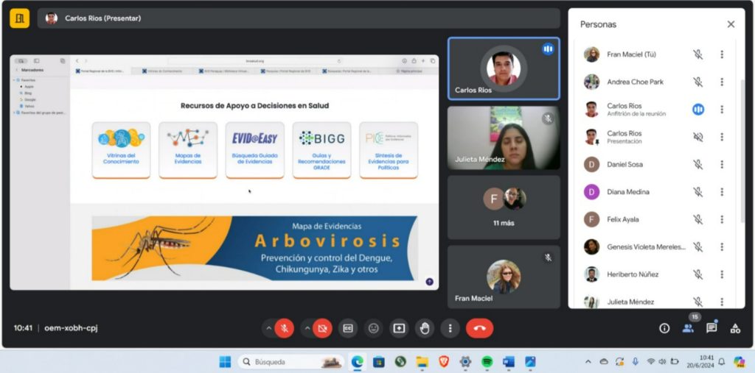Open the activities shapes icon
The image size is (755, 373).
[x=735, y=328]
